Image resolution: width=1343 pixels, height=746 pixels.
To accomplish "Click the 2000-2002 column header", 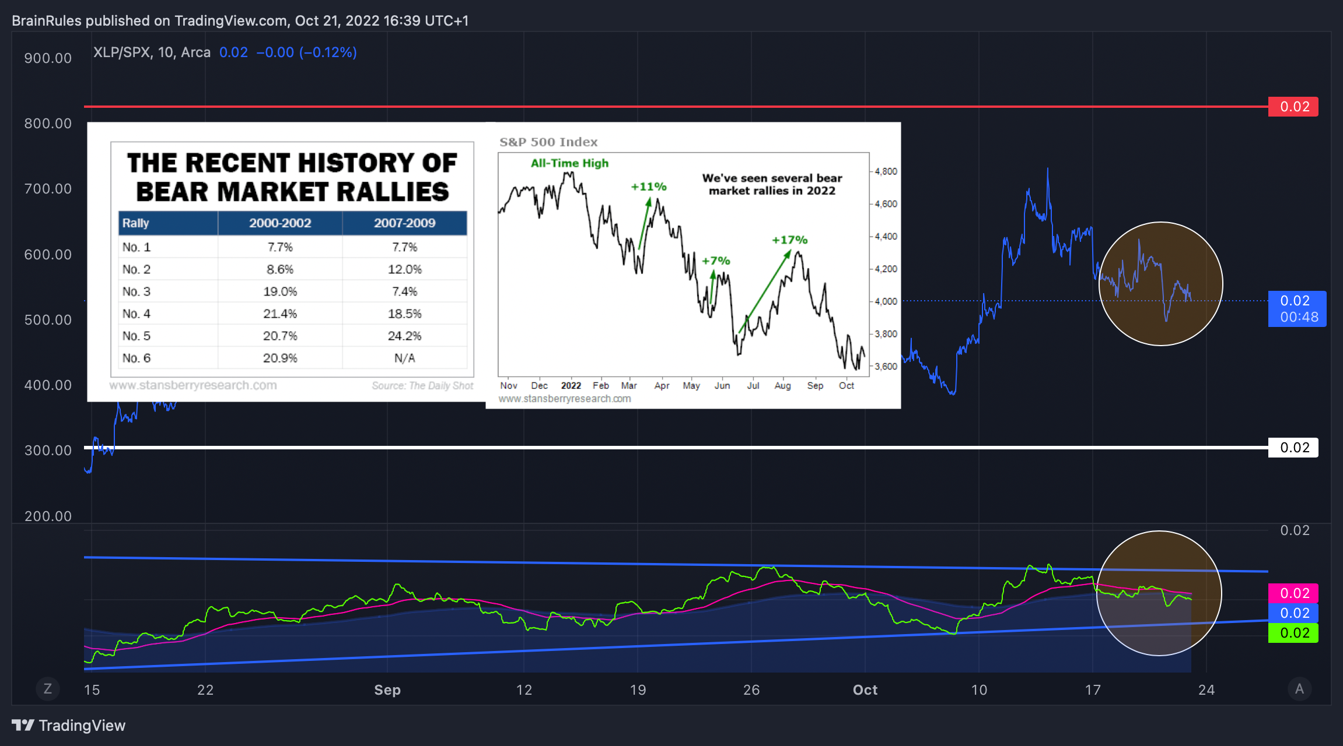I will [280, 223].
